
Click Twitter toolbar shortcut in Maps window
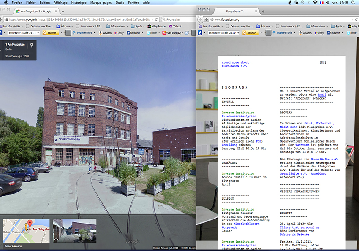[152, 32]
